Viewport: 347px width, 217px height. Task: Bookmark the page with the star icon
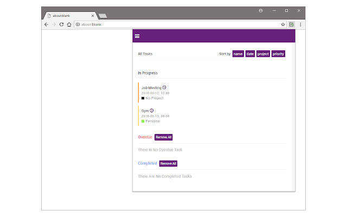pyautogui.click(x=283, y=24)
